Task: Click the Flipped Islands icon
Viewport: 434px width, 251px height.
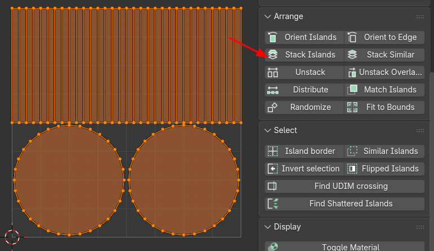Action: pos(352,169)
